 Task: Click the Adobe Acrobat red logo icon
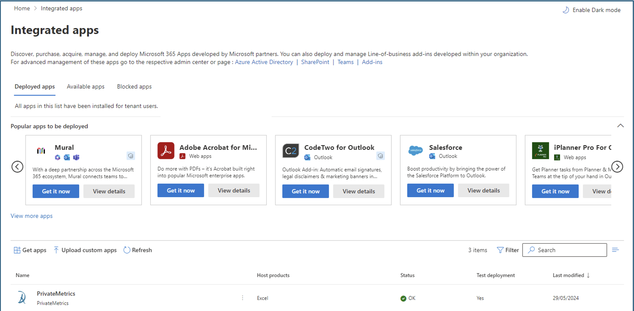(166, 151)
